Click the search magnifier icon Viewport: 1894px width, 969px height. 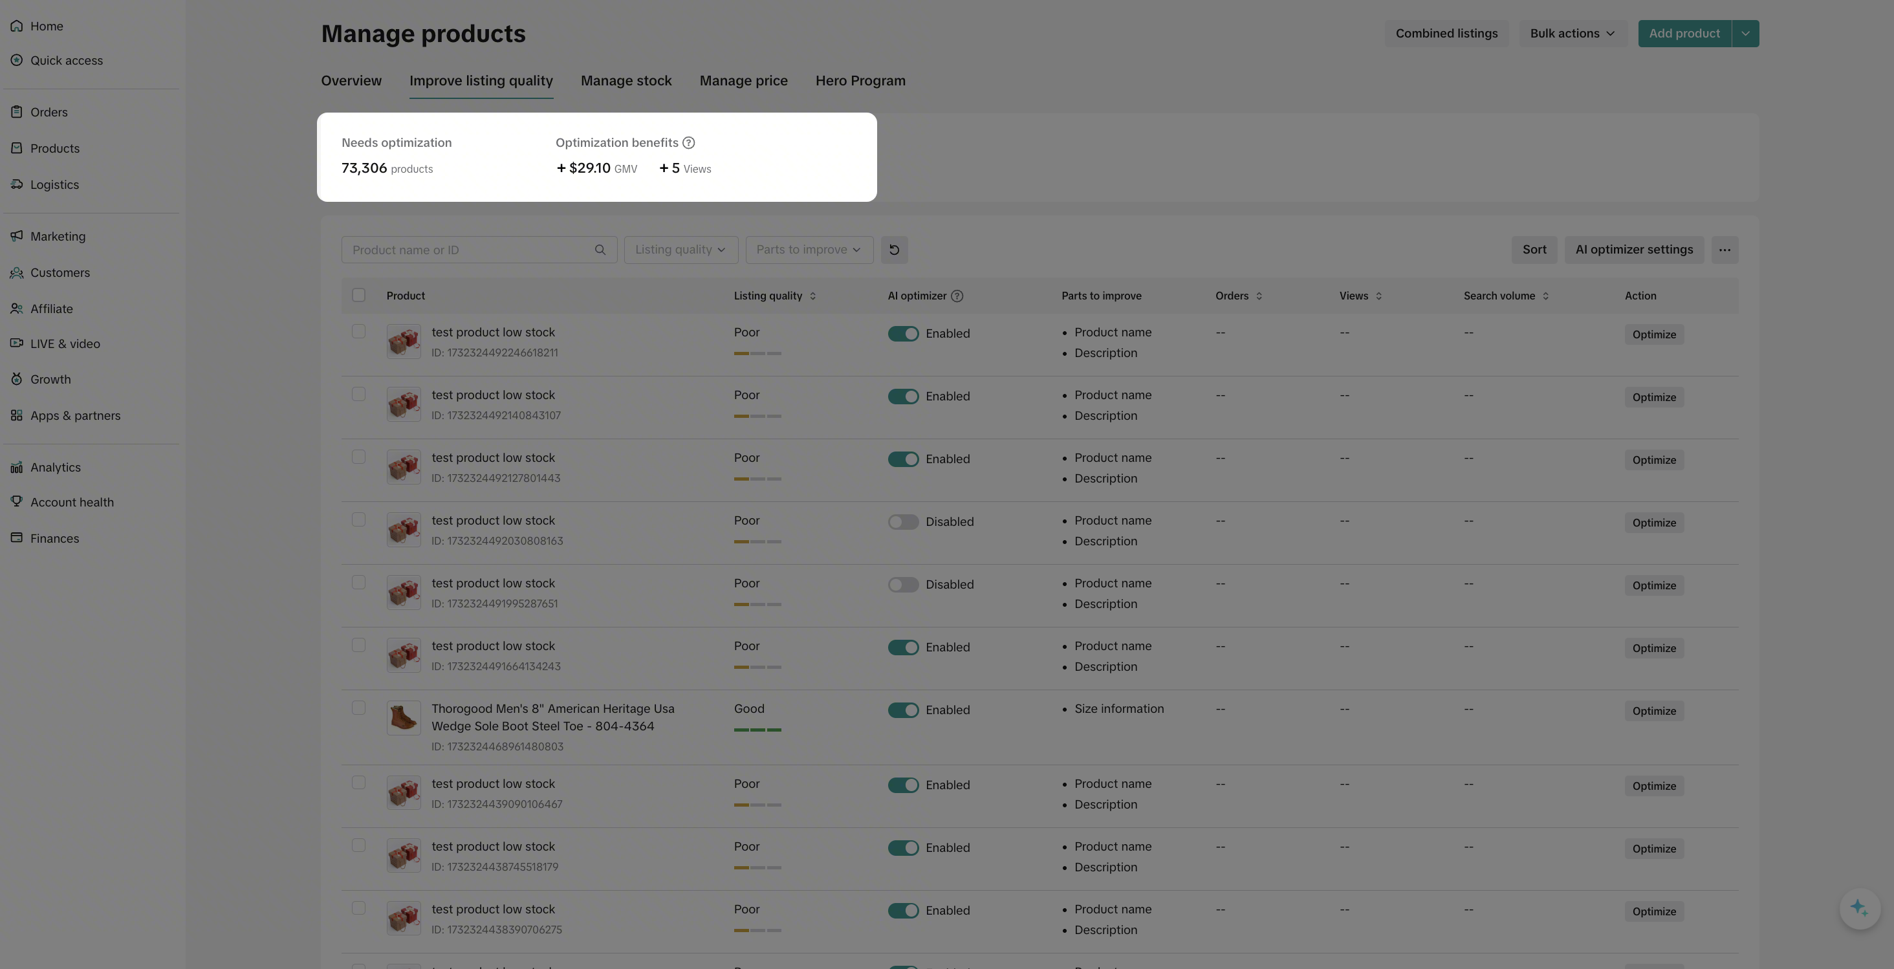(600, 250)
